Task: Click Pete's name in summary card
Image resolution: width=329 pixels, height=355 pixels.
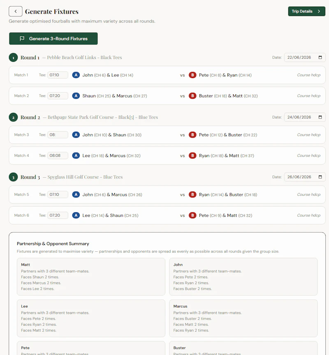Action: point(25,348)
